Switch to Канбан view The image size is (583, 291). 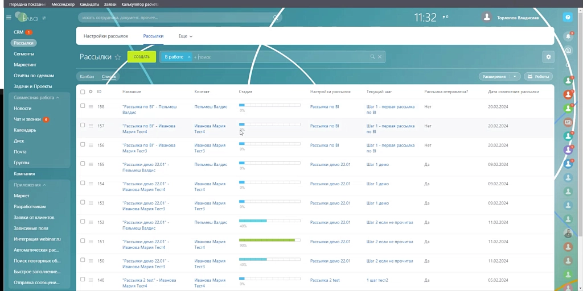click(x=87, y=77)
